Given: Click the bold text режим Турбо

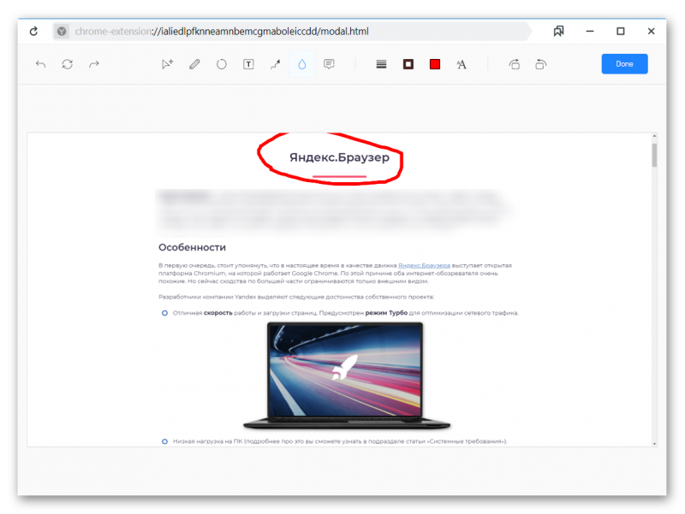Looking at the screenshot, I should [386, 313].
